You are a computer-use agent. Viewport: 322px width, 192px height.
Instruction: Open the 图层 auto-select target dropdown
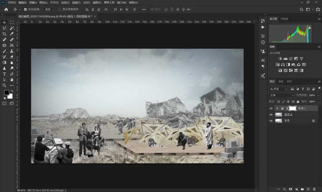coord(49,9)
